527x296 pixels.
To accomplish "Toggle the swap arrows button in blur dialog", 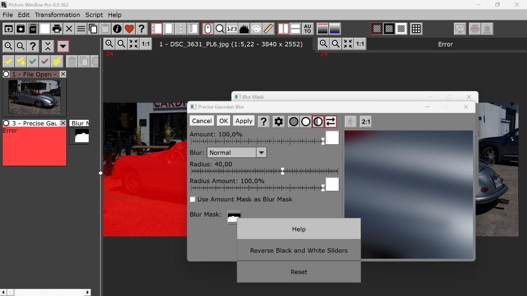I will pyautogui.click(x=330, y=121).
